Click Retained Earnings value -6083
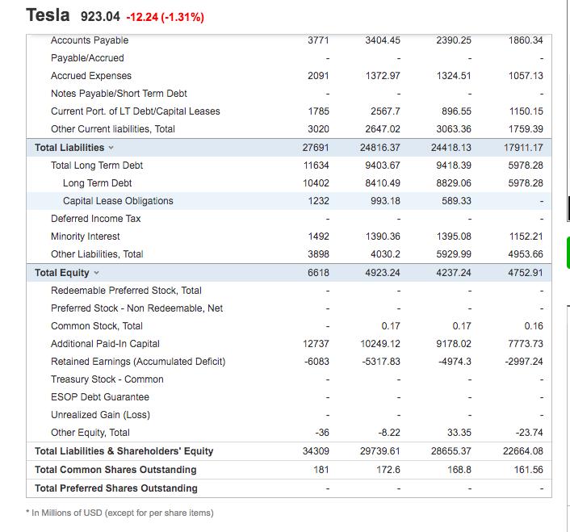This screenshot has height=532, width=570. coord(316,362)
